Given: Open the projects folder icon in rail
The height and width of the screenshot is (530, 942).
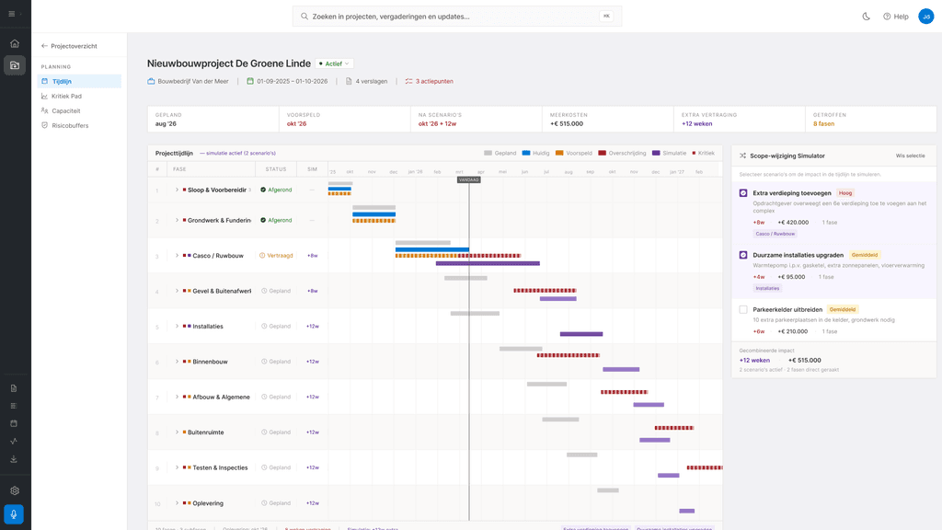Looking at the screenshot, I should pyautogui.click(x=15, y=65).
